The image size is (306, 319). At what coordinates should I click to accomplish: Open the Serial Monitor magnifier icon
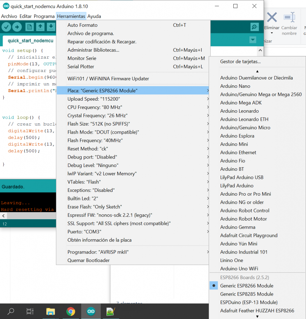[x=255, y=27]
